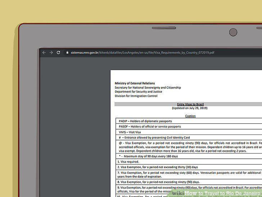Click the 'VIVIS – Visit Visa' row

(189, 132)
